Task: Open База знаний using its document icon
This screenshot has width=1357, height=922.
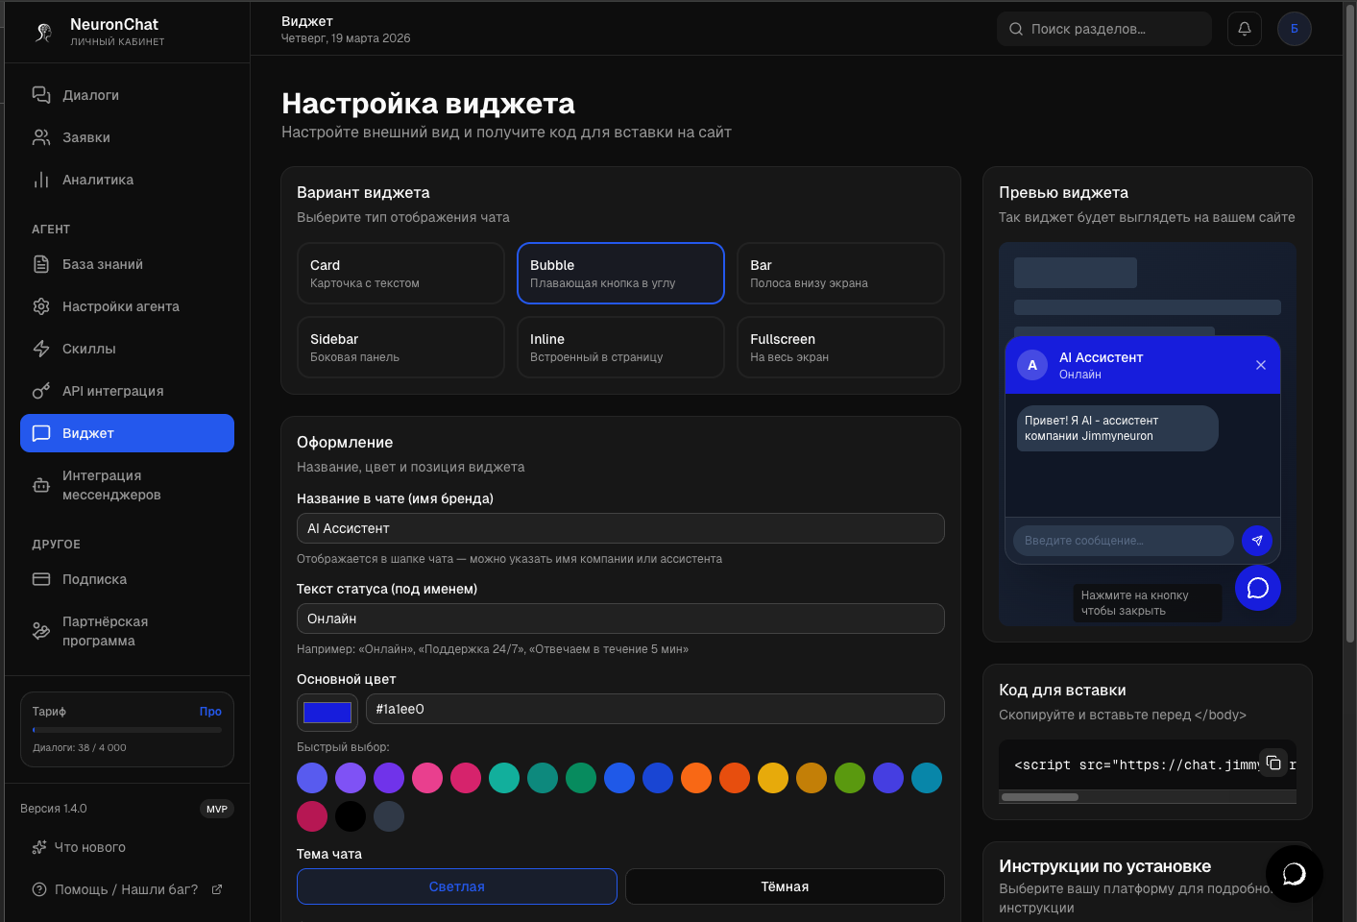Action: point(40,263)
